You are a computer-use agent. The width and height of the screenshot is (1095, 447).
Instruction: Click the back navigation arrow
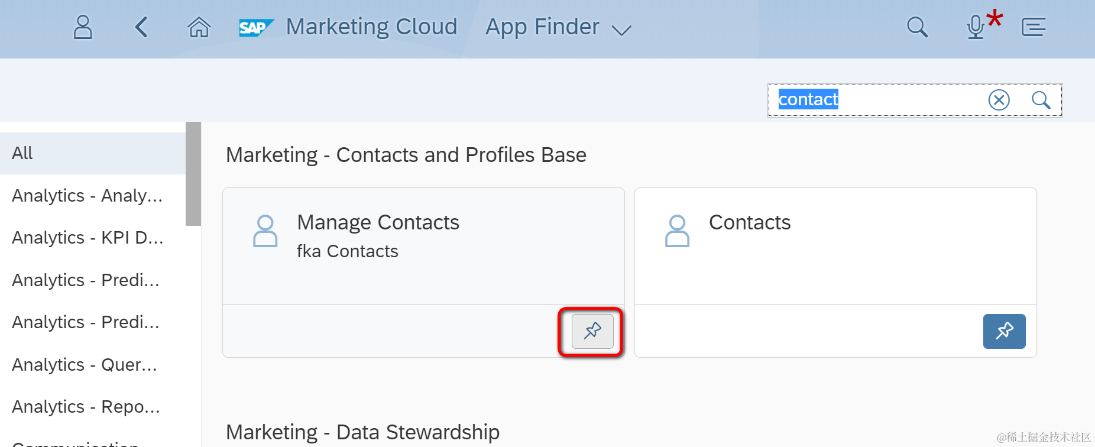tap(141, 27)
